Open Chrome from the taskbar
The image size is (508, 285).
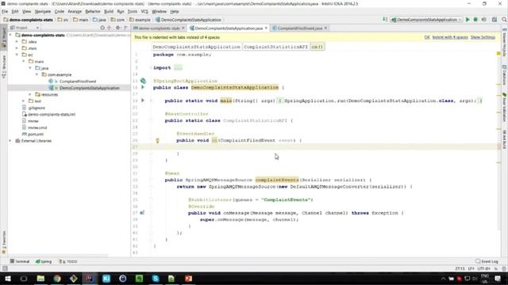pos(57,279)
